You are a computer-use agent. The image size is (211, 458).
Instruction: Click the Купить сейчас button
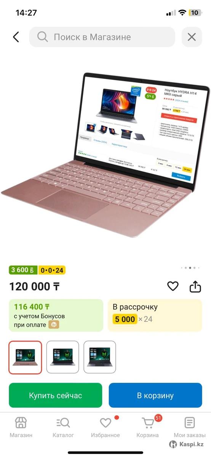pos(56,395)
